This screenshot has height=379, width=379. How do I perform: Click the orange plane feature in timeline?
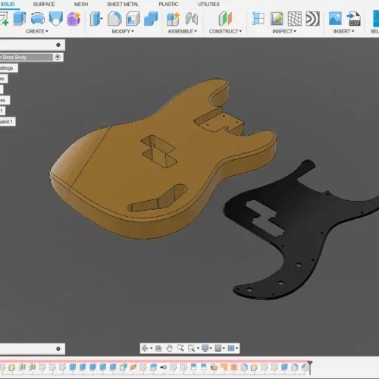(133, 367)
